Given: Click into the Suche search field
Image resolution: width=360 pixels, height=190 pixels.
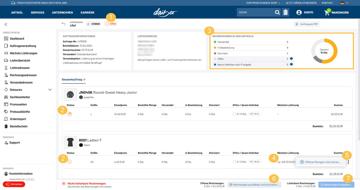Looking at the screenshot, I should 255,12.
